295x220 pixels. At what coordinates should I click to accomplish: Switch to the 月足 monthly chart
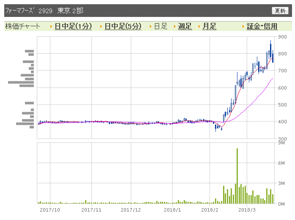click(x=209, y=26)
